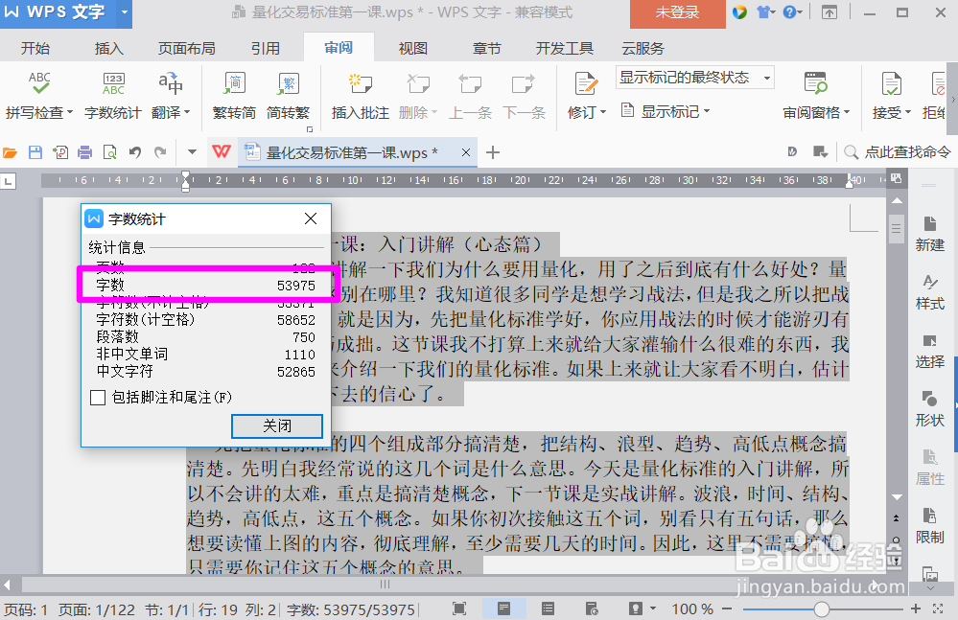
Task: Click the 关闭 button in word count dialog
Action: (276, 425)
